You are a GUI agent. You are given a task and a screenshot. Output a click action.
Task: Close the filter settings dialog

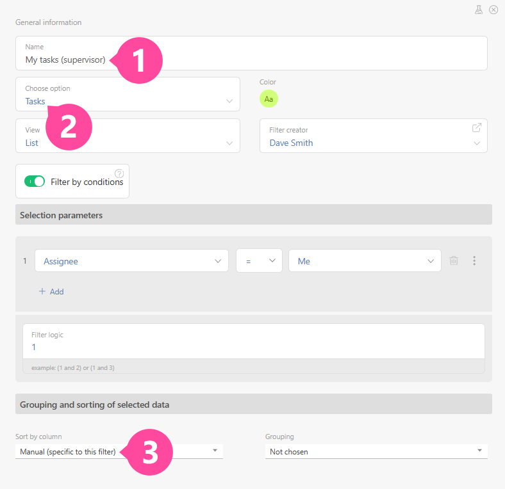click(493, 10)
